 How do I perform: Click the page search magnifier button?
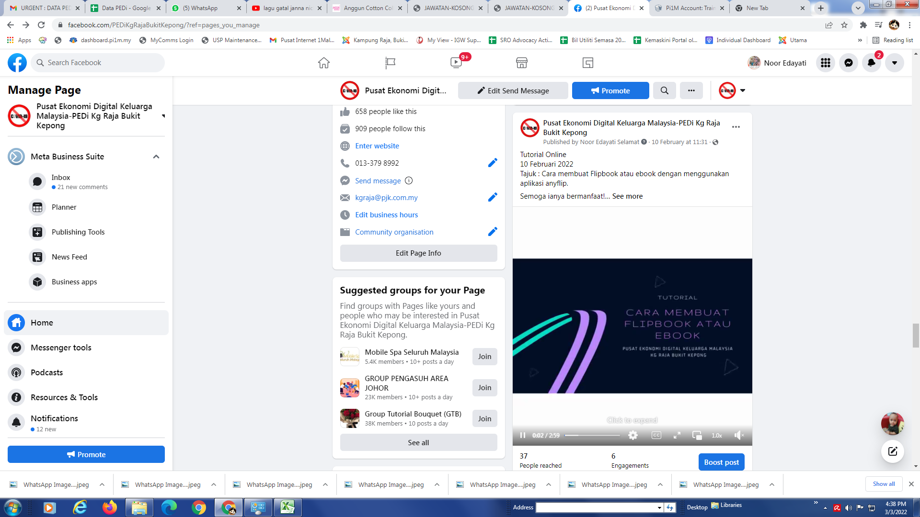click(x=664, y=90)
